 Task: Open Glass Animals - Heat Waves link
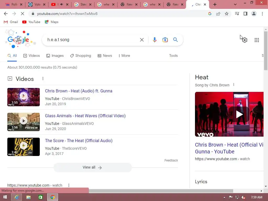click(x=85, y=116)
